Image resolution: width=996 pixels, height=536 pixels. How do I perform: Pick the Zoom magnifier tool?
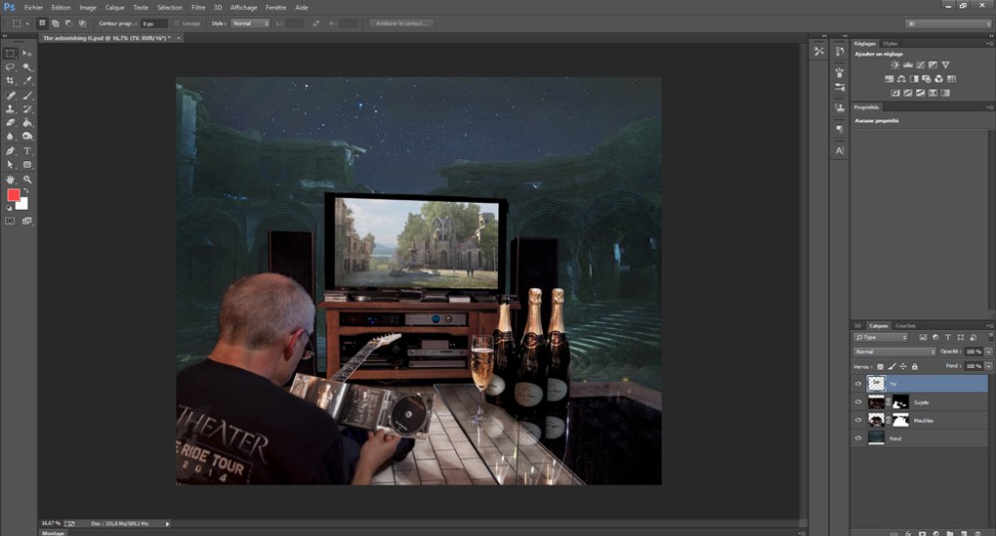click(x=28, y=179)
